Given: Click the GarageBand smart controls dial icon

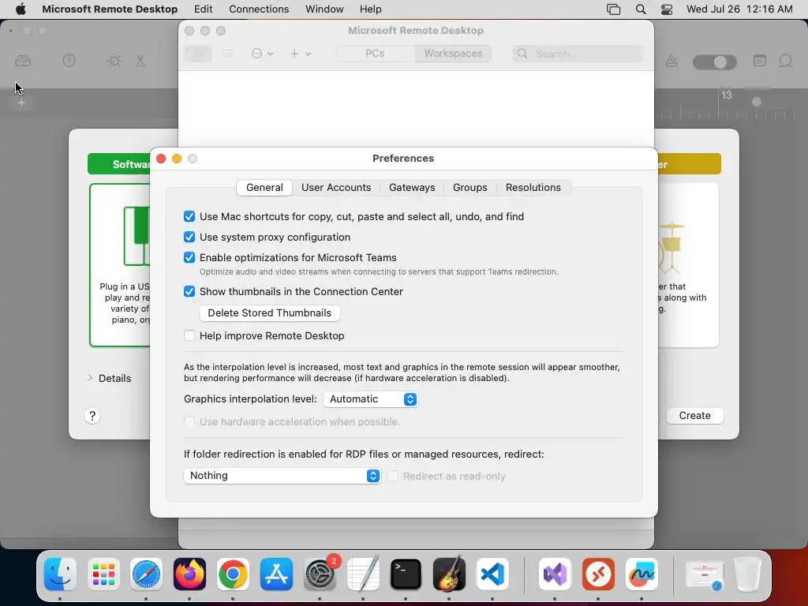Looking at the screenshot, I should pyautogui.click(x=114, y=62).
